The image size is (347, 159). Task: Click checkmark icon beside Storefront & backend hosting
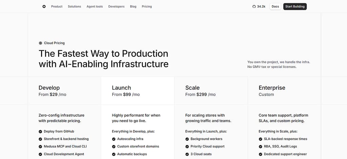pyautogui.click(x=40, y=139)
